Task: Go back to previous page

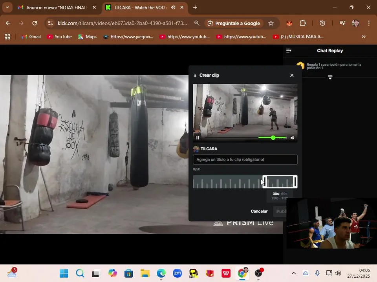Action: (8, 23)
